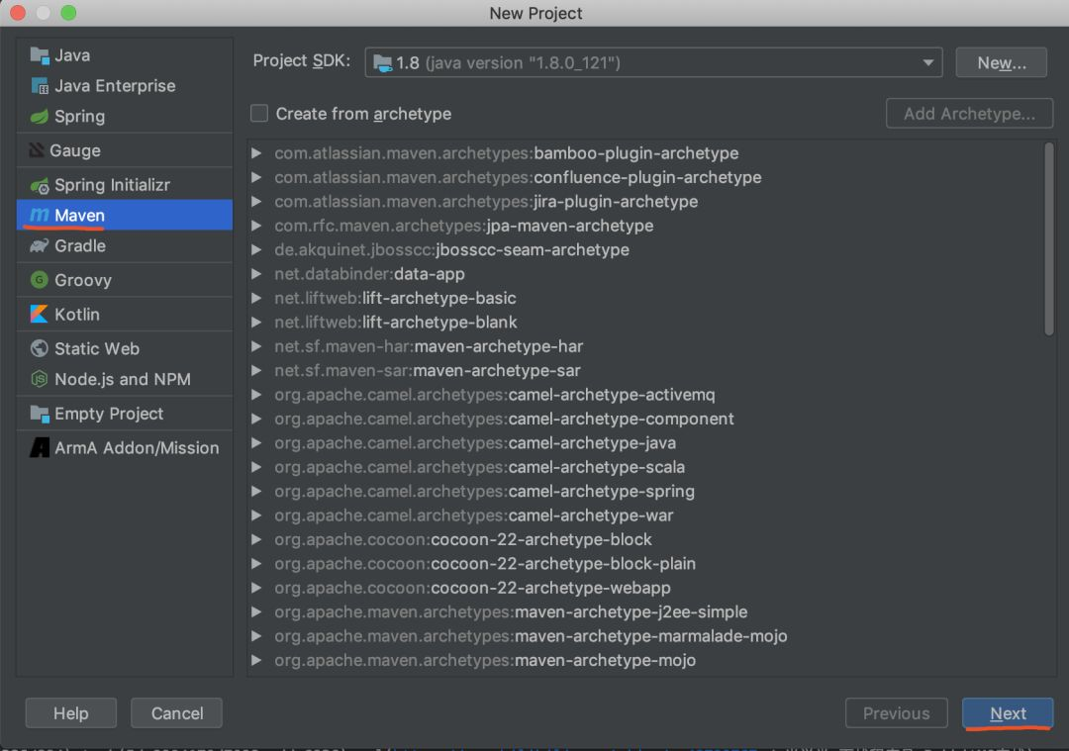The image size is (1069, 751).
Task: Expand camel-archetype-war entry
Action: [x=256, y=516]
